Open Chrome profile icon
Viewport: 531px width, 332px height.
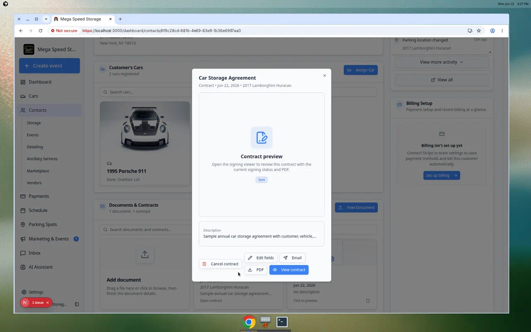pyautogui.click(x=492, y=31)
